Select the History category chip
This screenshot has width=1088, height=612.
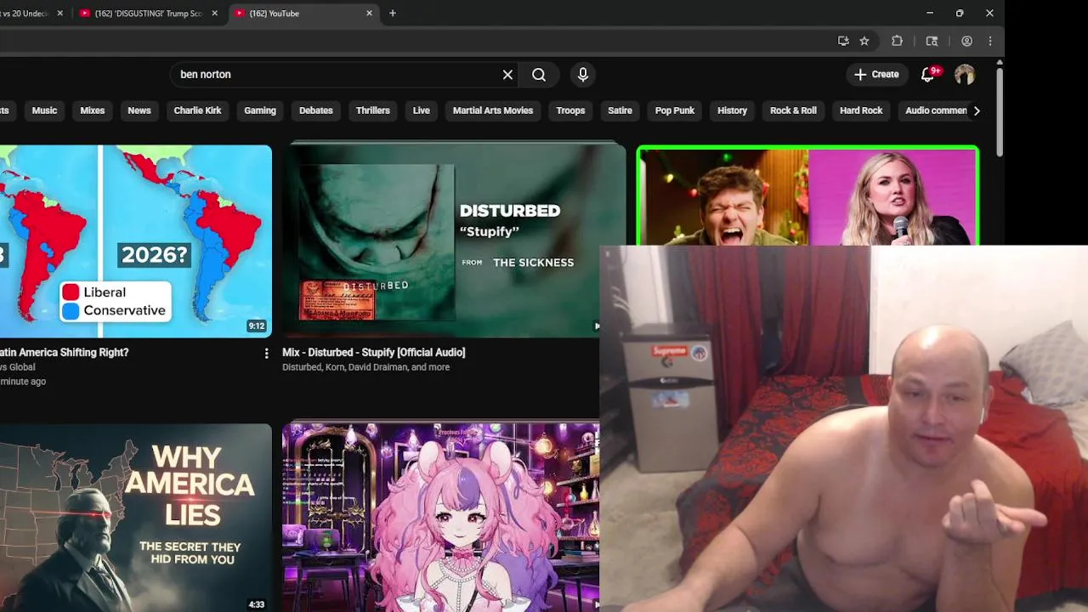pyautogui.click(x=732, y=110)
